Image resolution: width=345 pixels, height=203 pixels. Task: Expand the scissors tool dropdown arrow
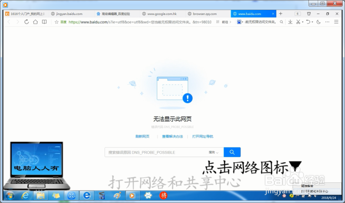coord(303,22)
